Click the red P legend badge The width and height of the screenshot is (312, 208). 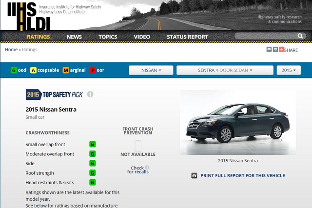pos(93,70)
